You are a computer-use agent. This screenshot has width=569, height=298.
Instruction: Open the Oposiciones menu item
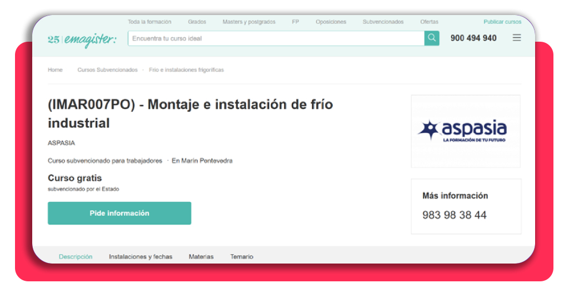pos(331,22)
